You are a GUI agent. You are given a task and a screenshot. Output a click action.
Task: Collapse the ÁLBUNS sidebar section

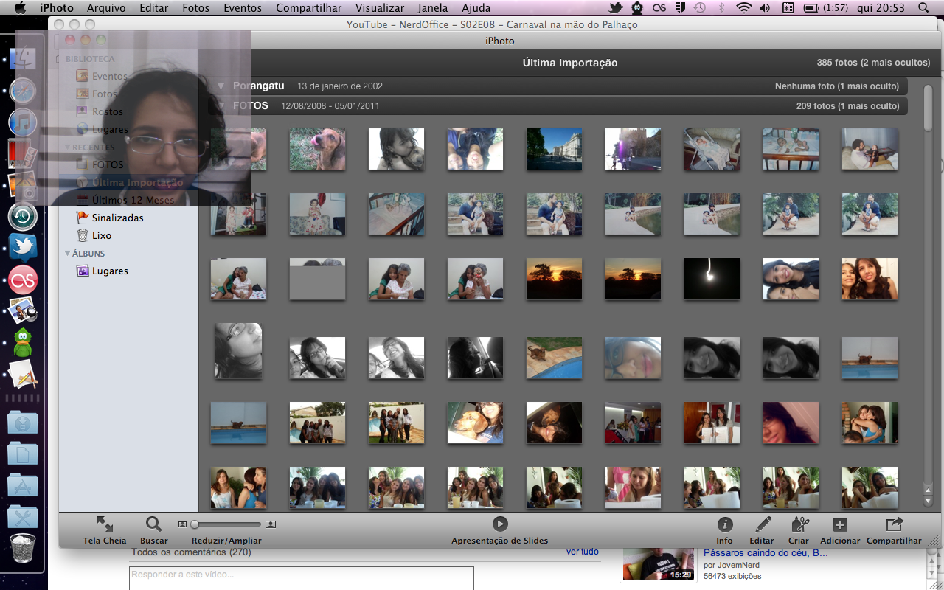coord(67,254)
